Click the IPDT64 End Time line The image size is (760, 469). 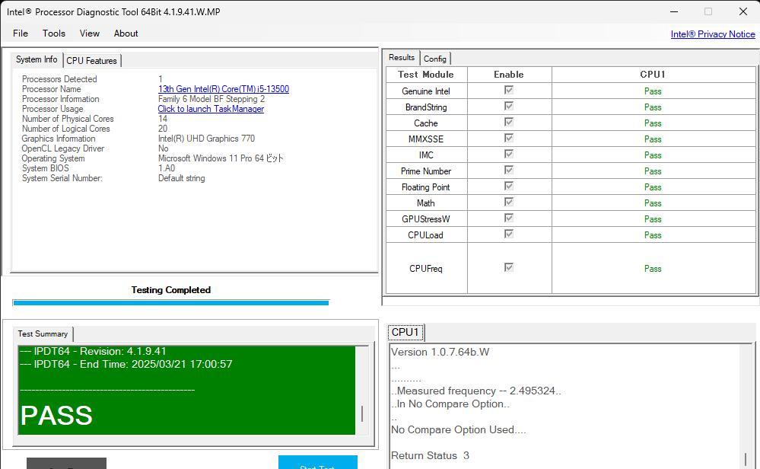click(126, 364)
